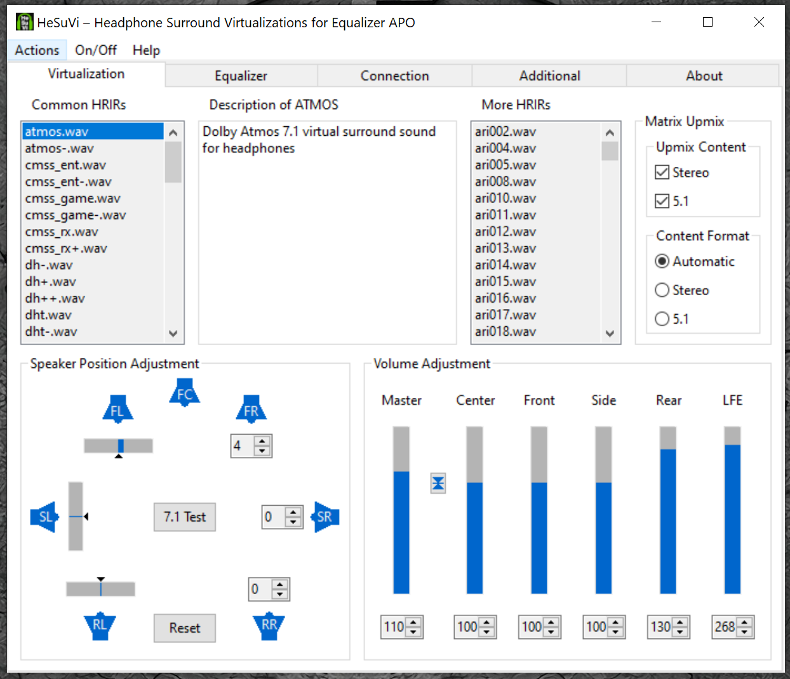The width and height of the screenshot is (790, 679).
Task: Run the 7.1 Test button
Action: point(185,517)
